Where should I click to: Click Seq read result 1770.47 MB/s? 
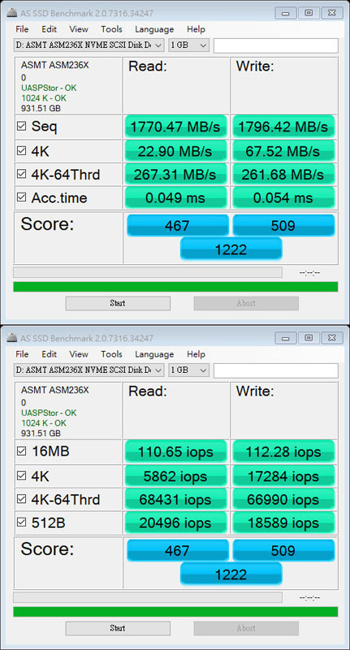pos(175,127)
